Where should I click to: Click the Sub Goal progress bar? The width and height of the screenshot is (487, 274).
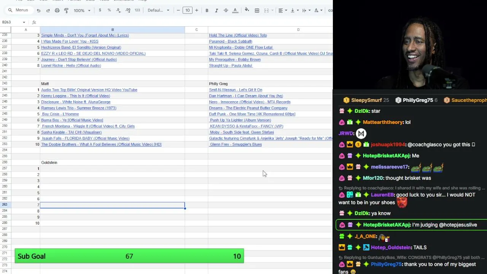(x=129, y=256)
